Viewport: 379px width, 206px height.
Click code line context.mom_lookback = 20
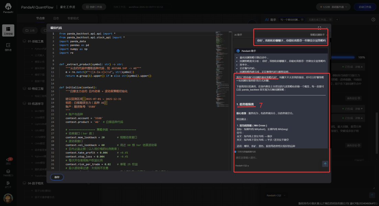pyautogui.click(x=85, y=137)
